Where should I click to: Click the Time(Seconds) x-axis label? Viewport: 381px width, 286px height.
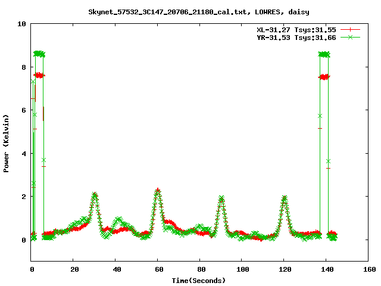coord(198,281)
